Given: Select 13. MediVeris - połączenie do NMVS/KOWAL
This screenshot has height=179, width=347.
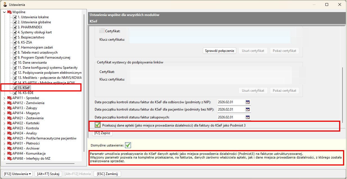Looking at the screenshot, I should (x=49, y=78).
